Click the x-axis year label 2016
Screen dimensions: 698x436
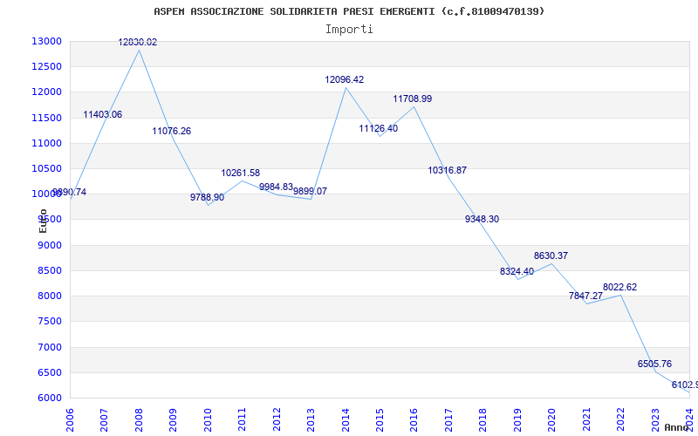pyautogui.click(x=414, y=419)
